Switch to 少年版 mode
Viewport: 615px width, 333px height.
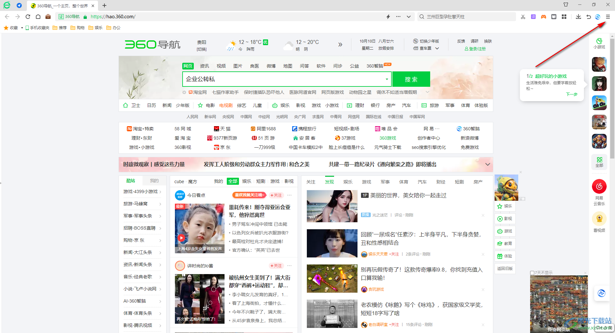426,41
